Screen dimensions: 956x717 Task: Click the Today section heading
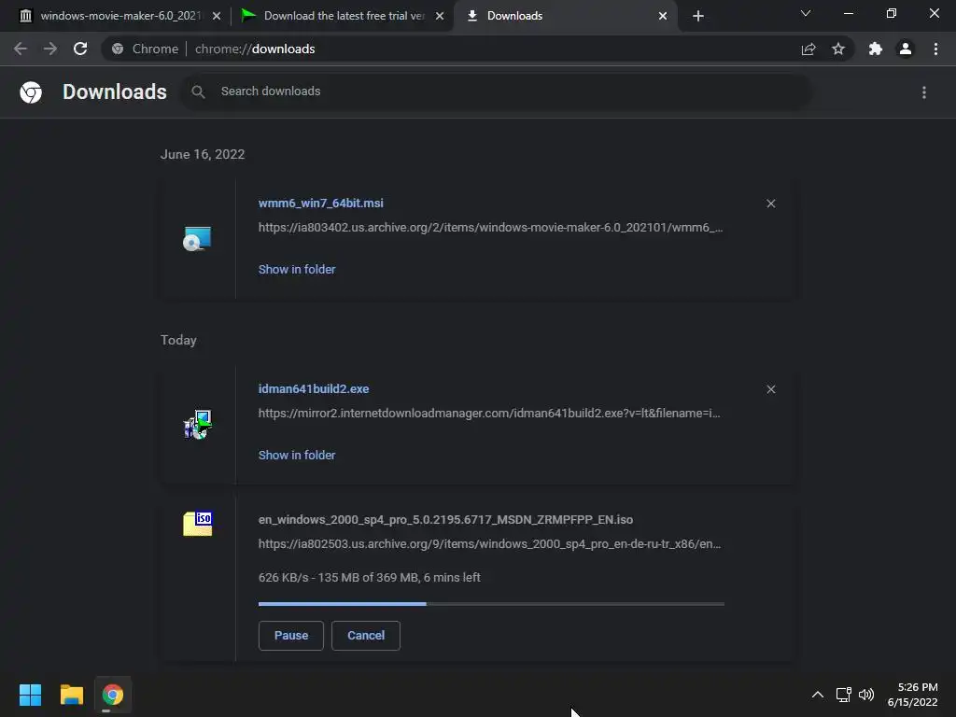click(178, 340)
